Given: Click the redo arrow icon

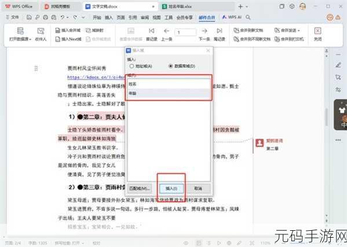Looking at the screenshot, I should click(x=75, y=17).
